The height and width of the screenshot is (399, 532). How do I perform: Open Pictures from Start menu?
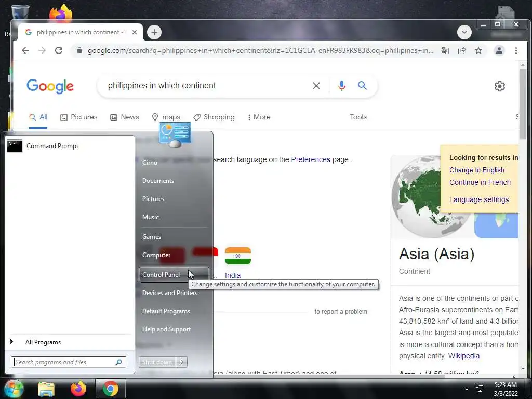[x=174, y=199]
